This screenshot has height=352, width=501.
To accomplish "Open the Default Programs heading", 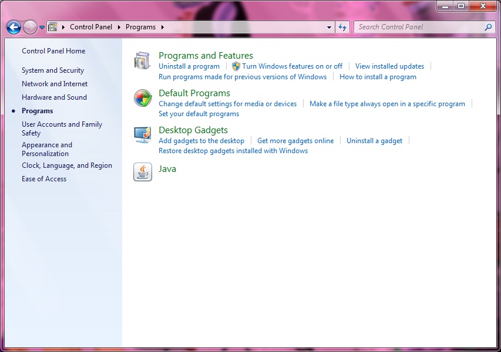I will [194, 93].
